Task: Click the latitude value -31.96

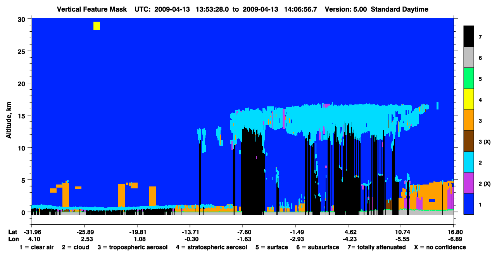Action: click(32, 232)
